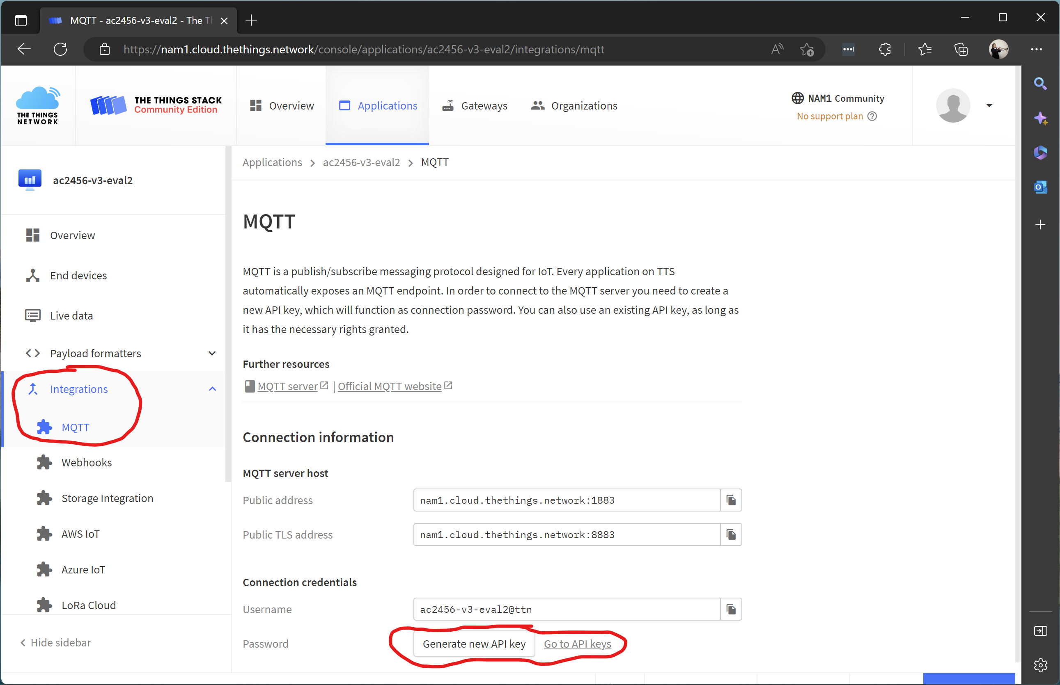Follow the Go to API keys link
The height and width of the screenshot is (685, 1060).
[577, 644]
